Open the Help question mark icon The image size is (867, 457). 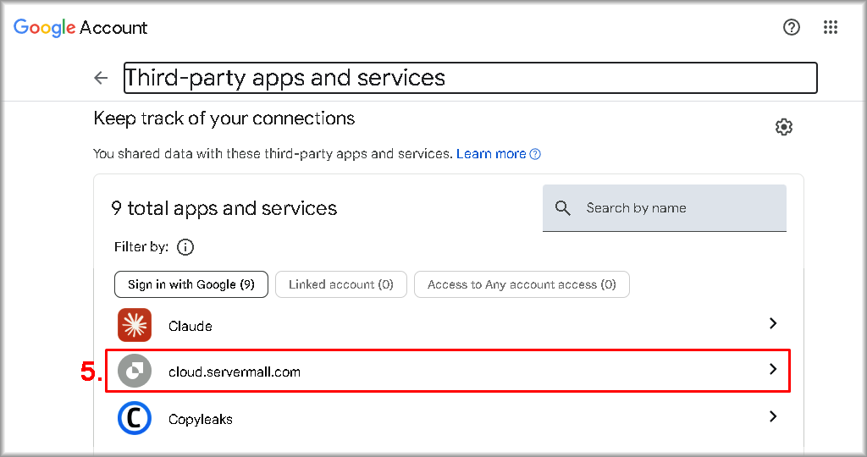pyautogui.click(x=792, y=27)
